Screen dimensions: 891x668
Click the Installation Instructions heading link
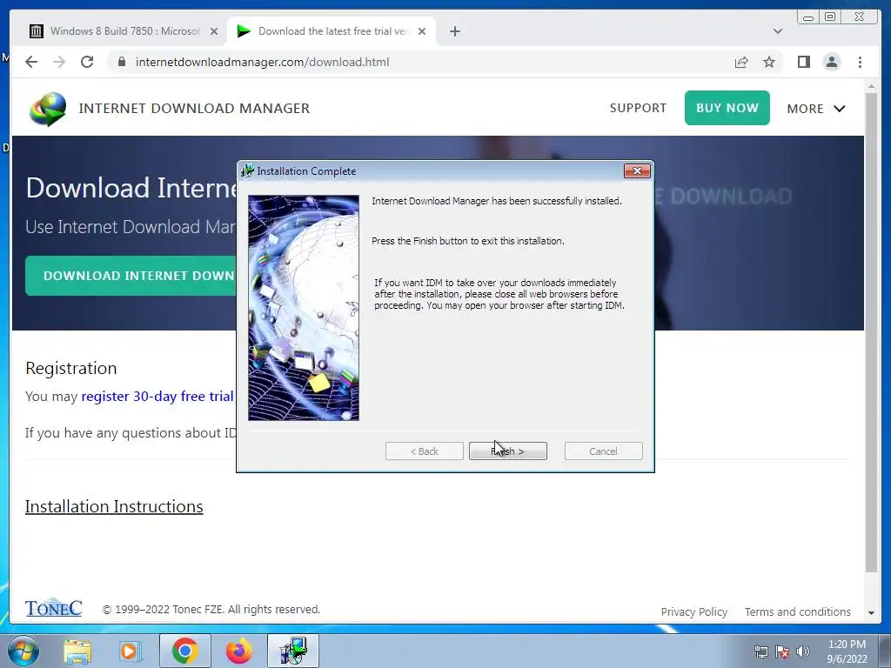click(x=114, y=506)
